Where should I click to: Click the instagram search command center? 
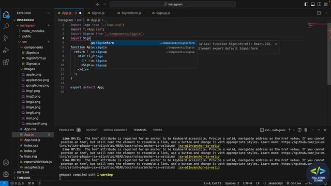[172, 4]
